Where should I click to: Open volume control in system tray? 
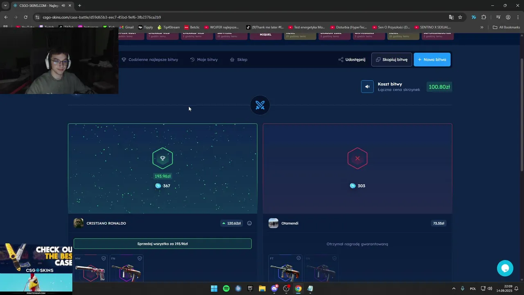pyautogui.click(x=490, y=288)
